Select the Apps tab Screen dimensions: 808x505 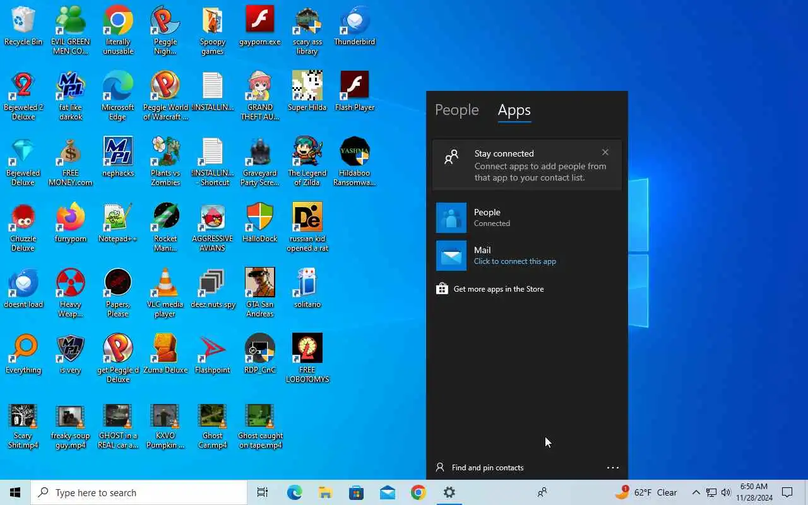[x=514, y=110]
